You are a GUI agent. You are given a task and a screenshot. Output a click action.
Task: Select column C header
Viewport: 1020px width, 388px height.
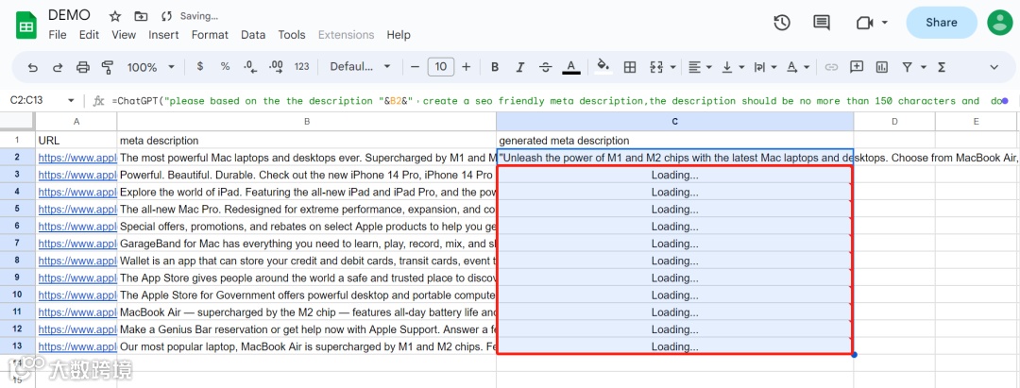click(674, 121)
